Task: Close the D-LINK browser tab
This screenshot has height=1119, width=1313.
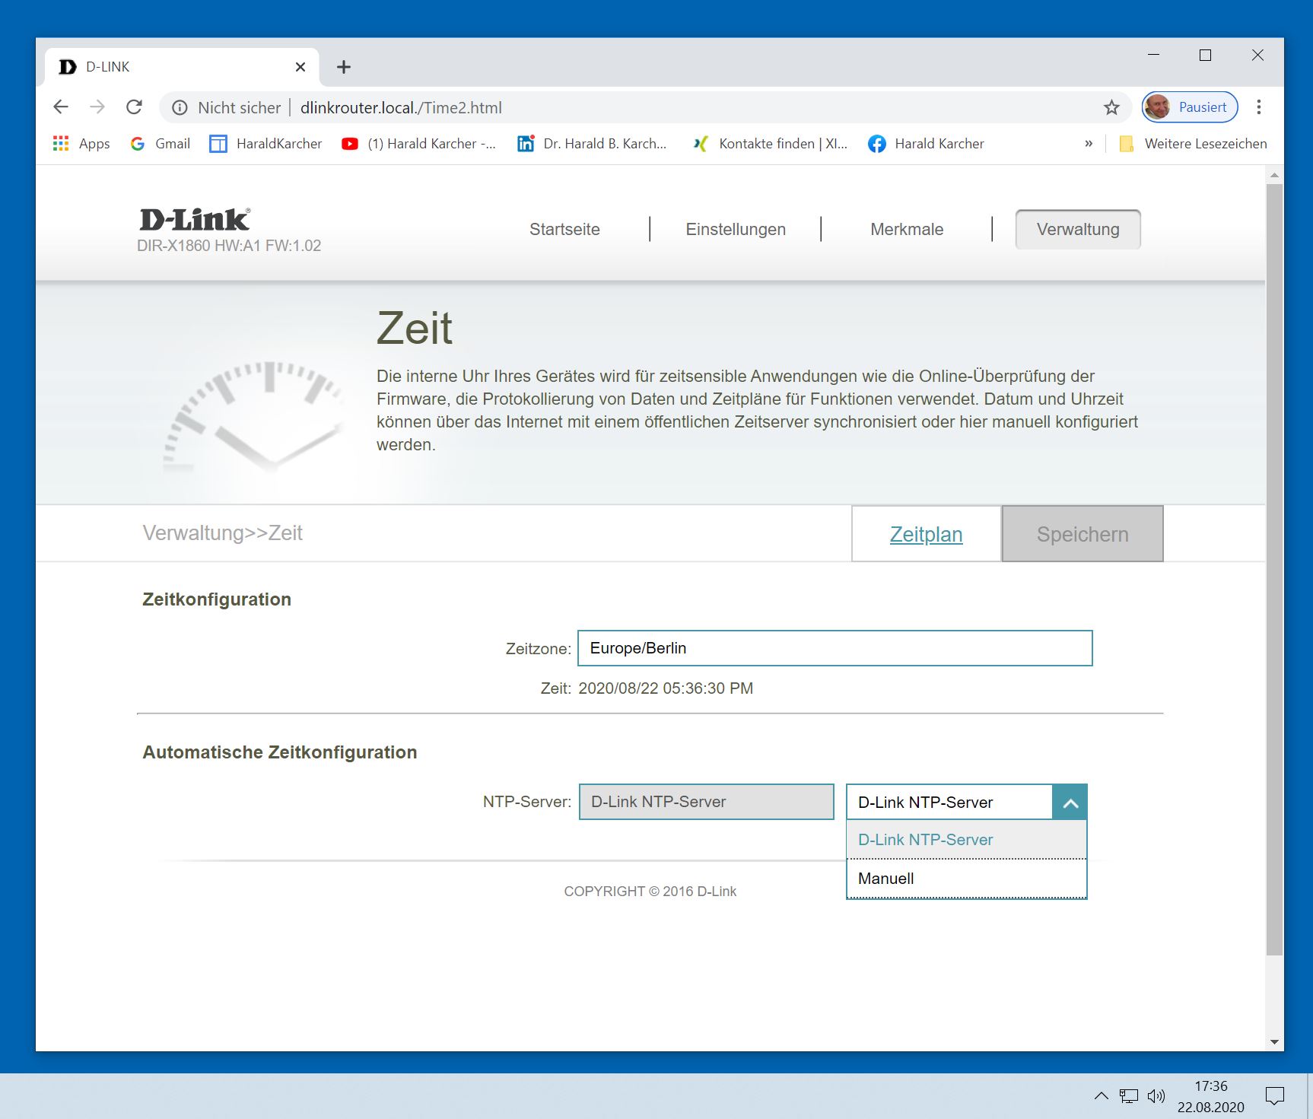Action: 300,67
